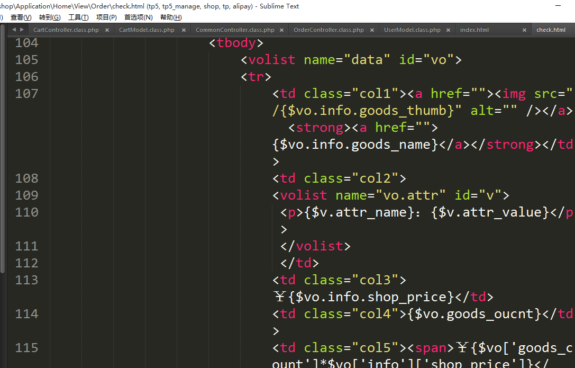
Task: Expand the 首选项(N) menu
Action: click(x=138, y=17)
